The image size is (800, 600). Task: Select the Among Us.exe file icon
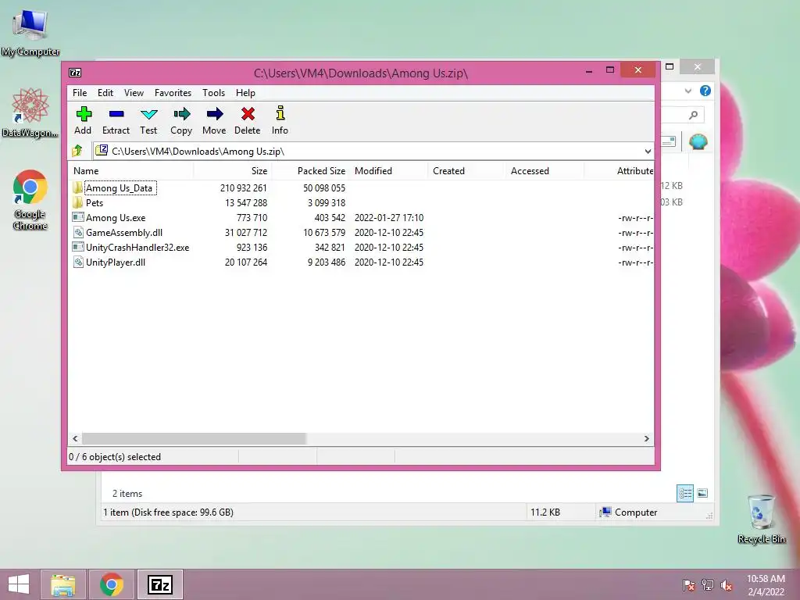pyautogui.click(x=78, y=217)
